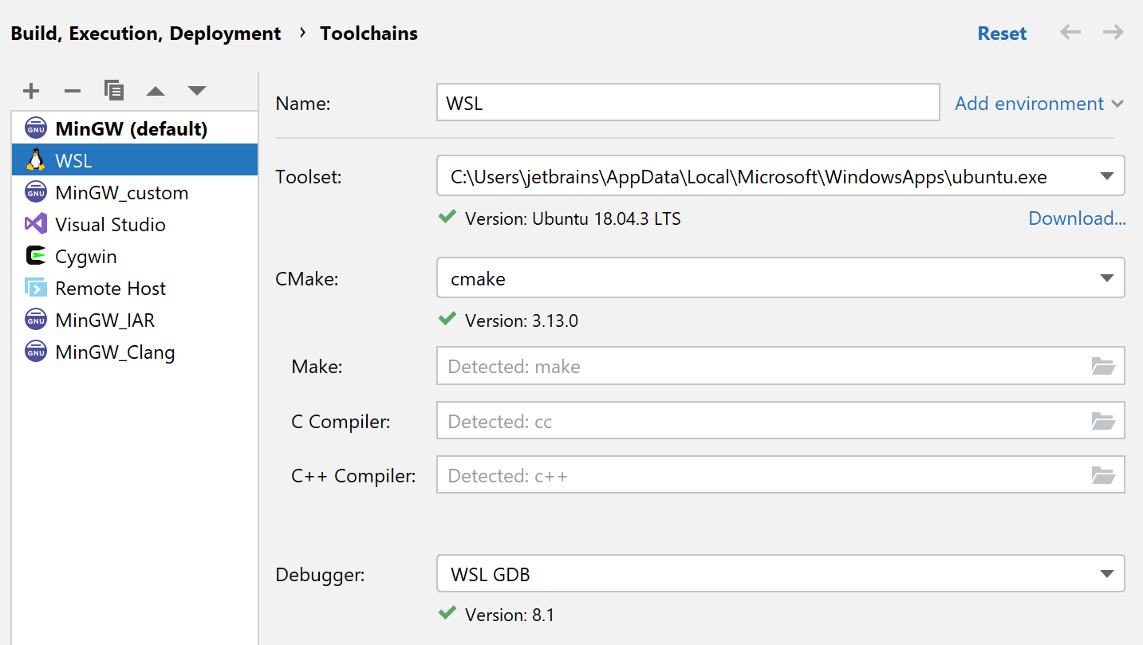1143x645 pixels.
Task: Move the WSL toolchain down in the list
Action: 196,90
